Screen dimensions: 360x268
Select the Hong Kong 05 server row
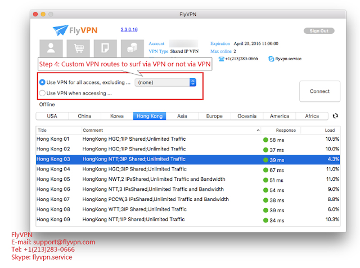(188, 180)
